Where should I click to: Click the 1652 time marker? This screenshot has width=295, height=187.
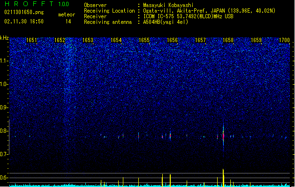click(x=60, y=40)
